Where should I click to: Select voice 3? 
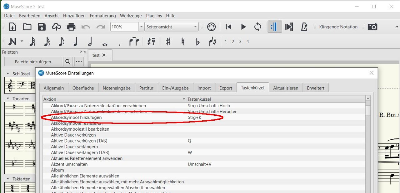pyautogui.click(x=240, y=41)
